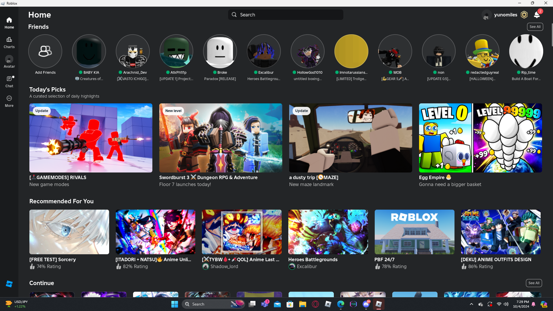Open Microsoft Edge from taskbar
Viewport: 553px width, 311px height.
pyautogui.click(x=341, y=304)
